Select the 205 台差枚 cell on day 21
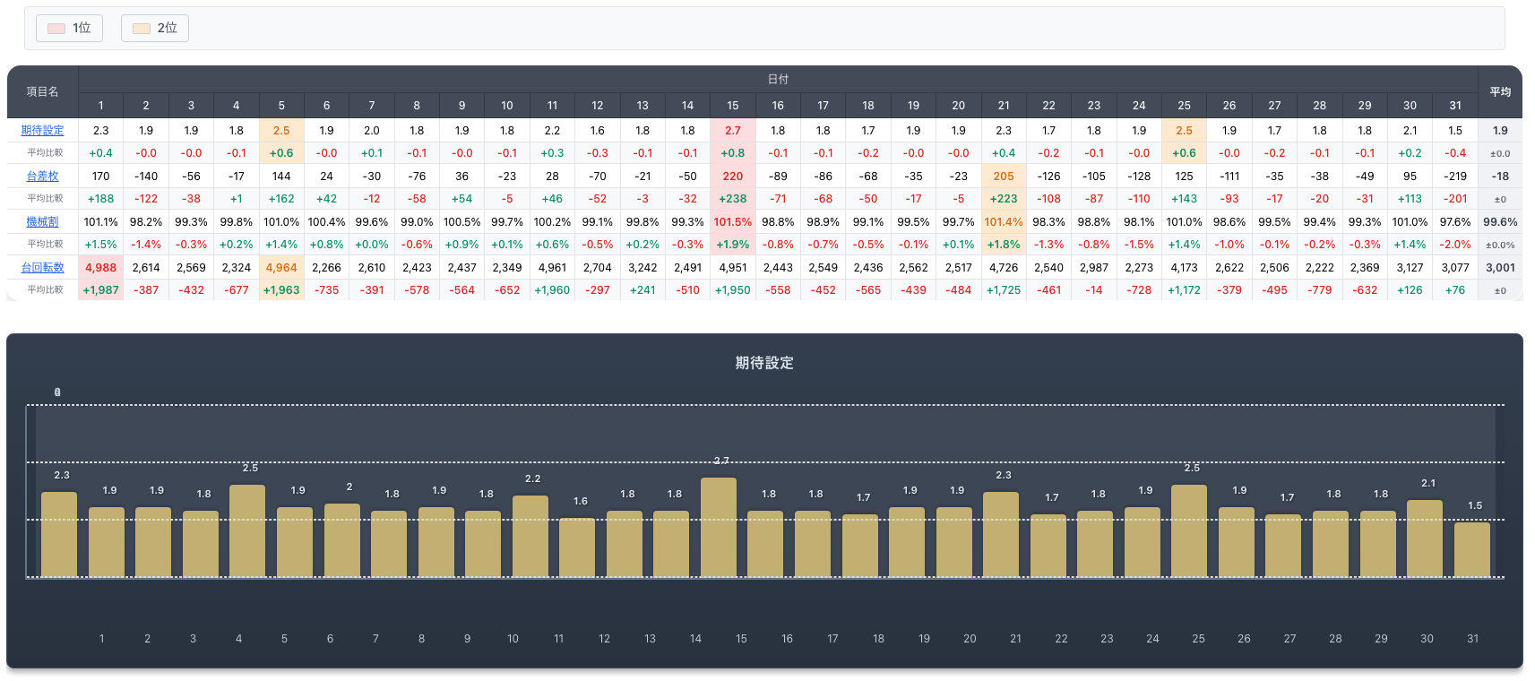The image size is (1535, 681). pyautogui.click(x=1003, y=177)
